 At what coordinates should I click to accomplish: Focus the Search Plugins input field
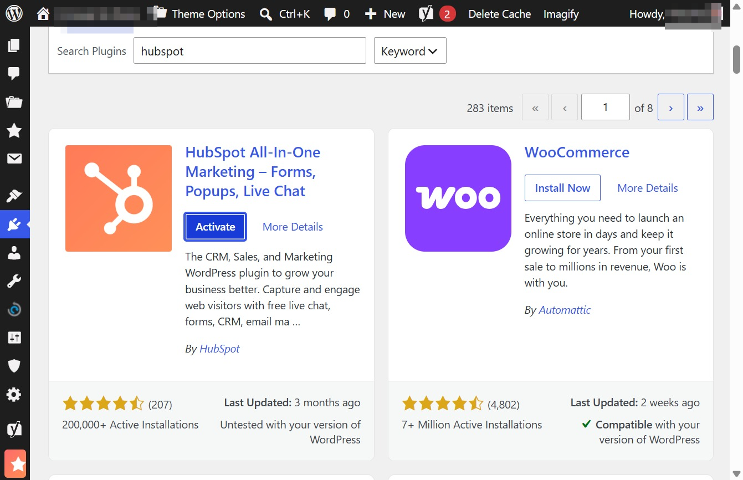tap(250, 51)
